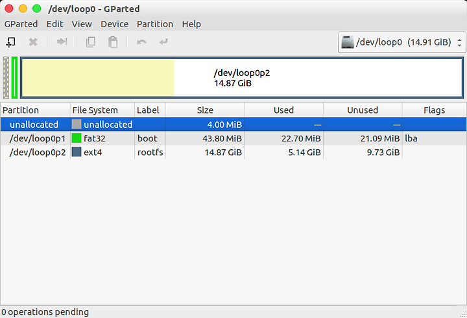Click the Apply all operations icon
The image size is (467, 318).
pos(163,42)
